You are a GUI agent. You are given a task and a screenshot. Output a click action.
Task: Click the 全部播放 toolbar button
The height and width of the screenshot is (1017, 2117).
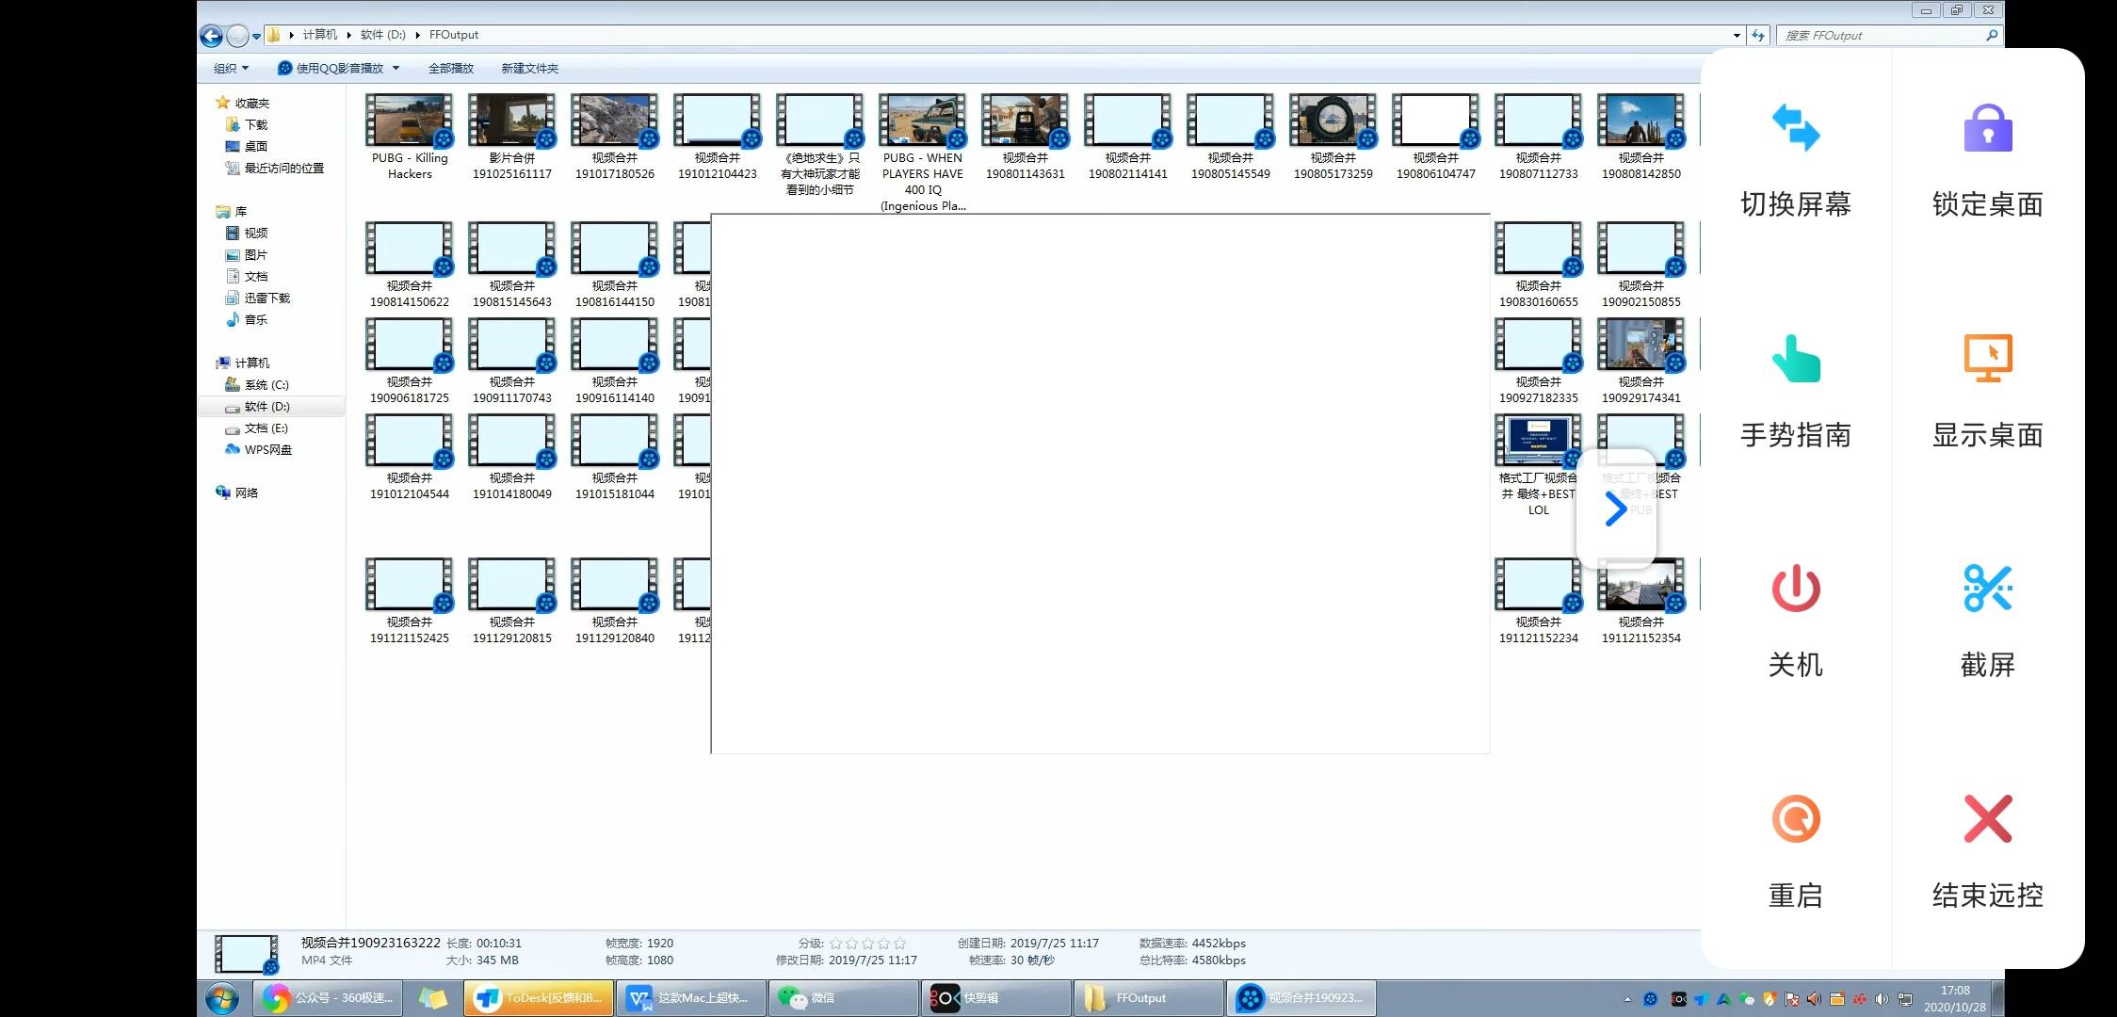451,68
